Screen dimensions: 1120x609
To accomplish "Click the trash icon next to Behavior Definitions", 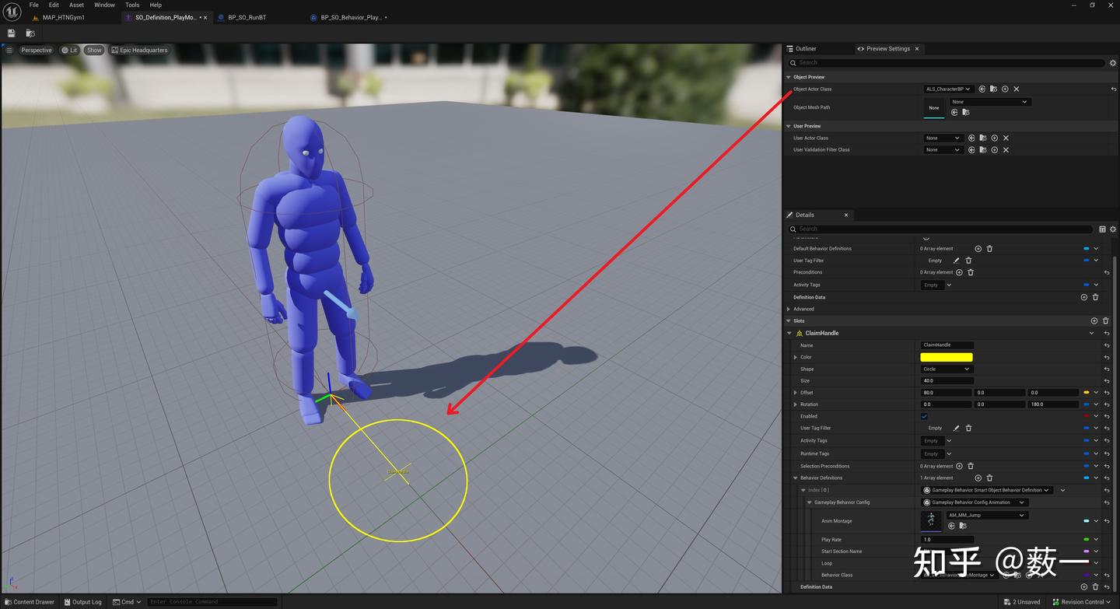I will point(989,478).
